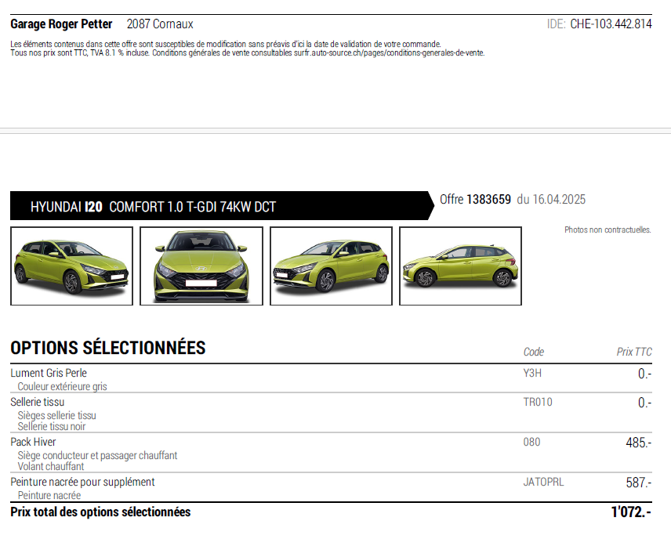Select the Lument Gris Perle option row
671x546 pixels.
(49, 373)
